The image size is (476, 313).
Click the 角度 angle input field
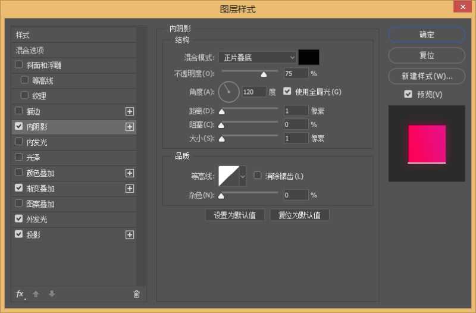pos(253,92)
